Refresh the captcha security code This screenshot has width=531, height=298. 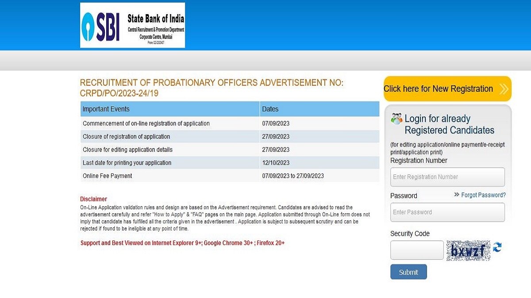pos(497,247)
